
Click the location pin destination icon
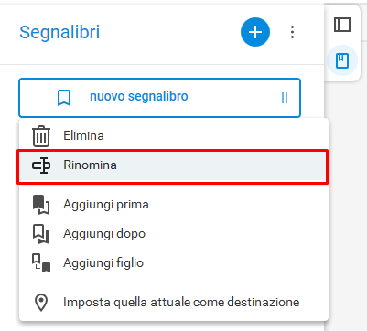pos(41,303)
